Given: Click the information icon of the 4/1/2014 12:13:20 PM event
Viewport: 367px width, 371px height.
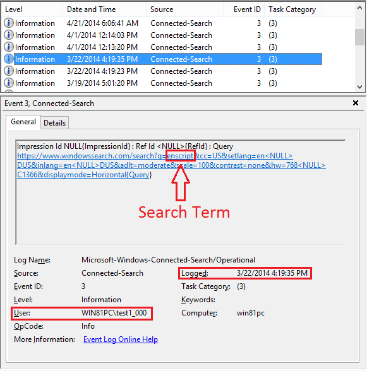Looking at the screenshot, I should click(x=9, y=47).
